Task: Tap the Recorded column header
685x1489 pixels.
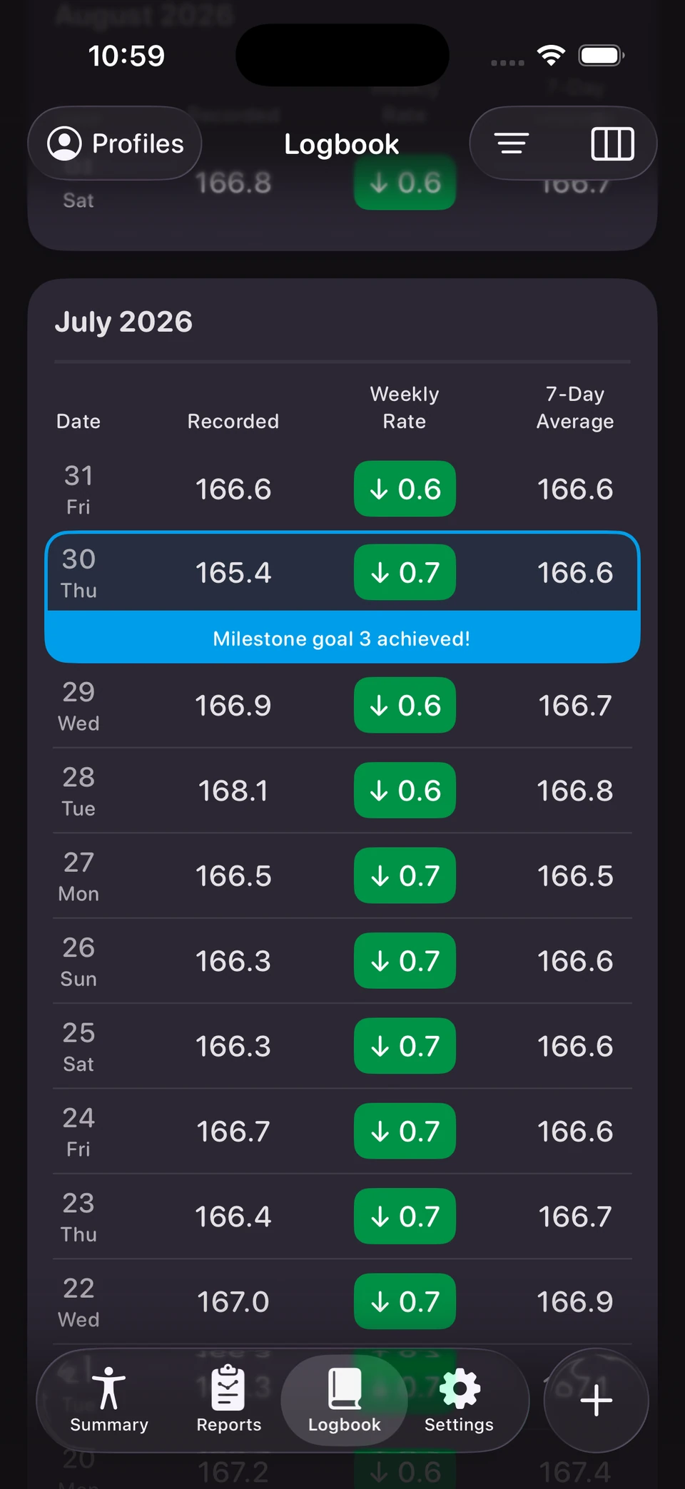Action: click(233, 421)
